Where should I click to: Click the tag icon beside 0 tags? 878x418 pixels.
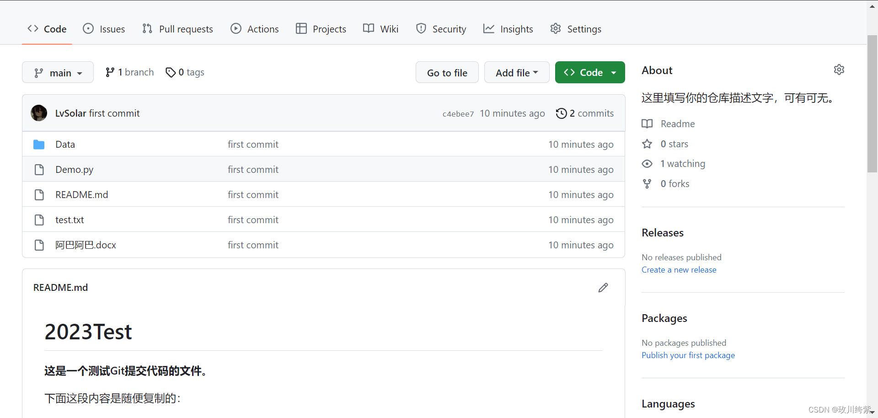click(x=171, y=72)
